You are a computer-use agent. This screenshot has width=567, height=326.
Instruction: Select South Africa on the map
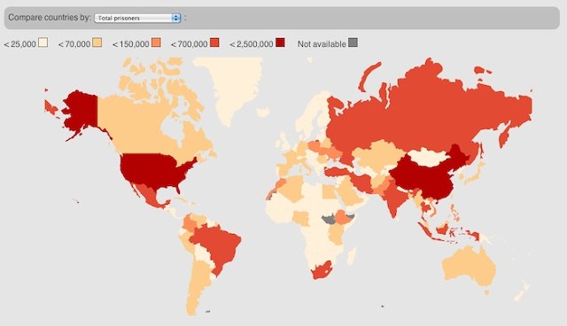point(321,269)
